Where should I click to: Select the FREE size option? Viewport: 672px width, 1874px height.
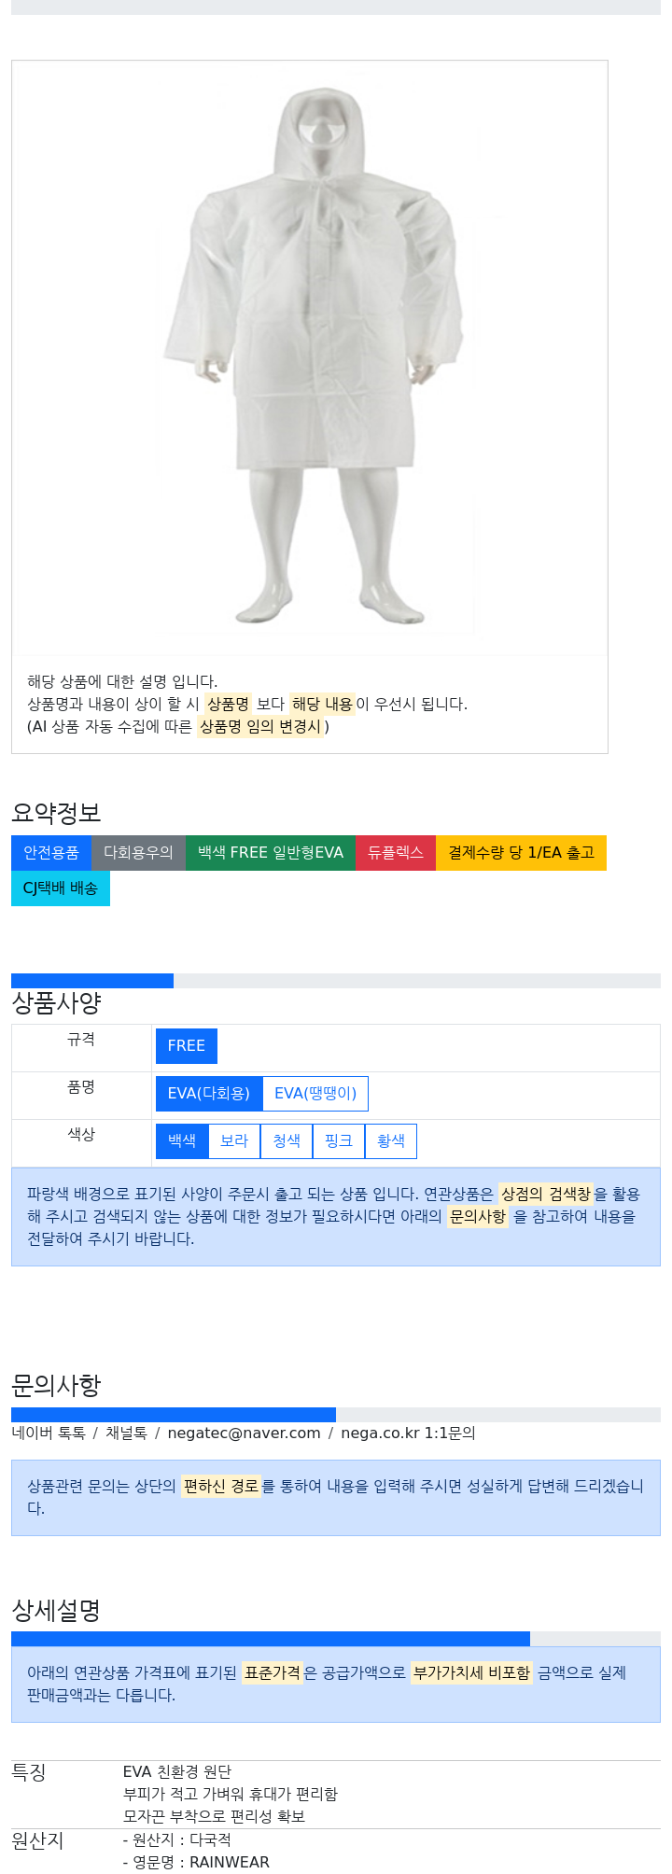[x=187, y=1046]
